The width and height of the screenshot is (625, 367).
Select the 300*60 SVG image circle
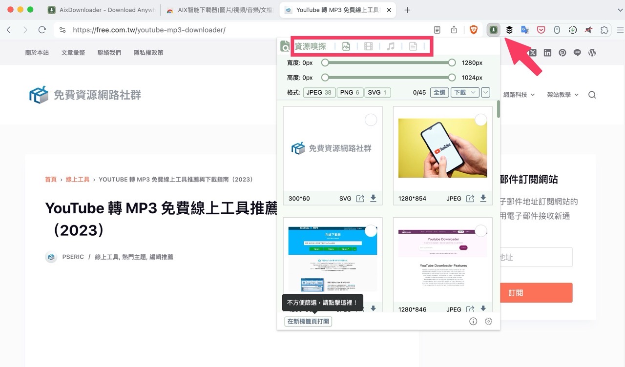[371, 120]
